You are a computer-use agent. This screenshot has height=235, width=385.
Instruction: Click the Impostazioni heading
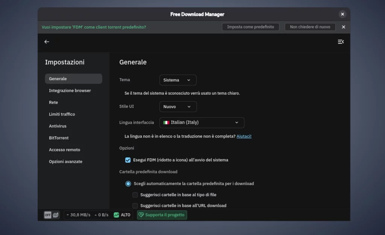coord(65,62)
